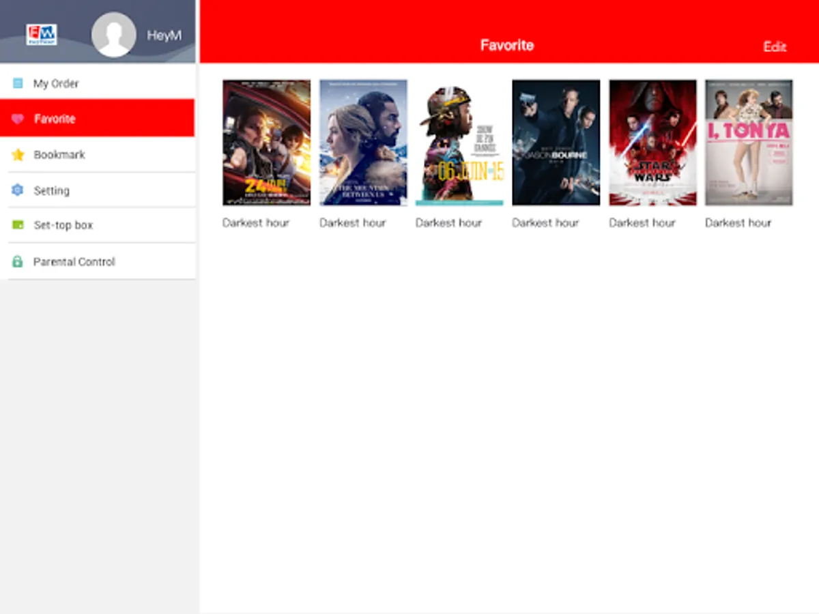This screenshot has height=614, width=819.
Task: Click the Favorite header title
Action: (507, 45)
